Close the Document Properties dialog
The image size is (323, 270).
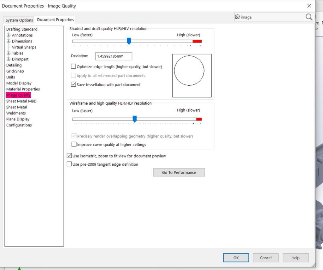point(309,6)
